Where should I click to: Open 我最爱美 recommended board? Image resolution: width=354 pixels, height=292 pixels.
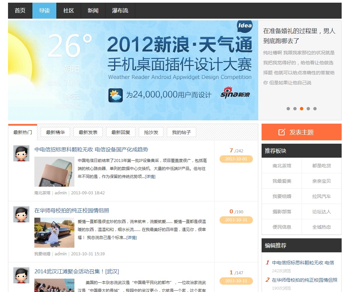pos(282,181)
